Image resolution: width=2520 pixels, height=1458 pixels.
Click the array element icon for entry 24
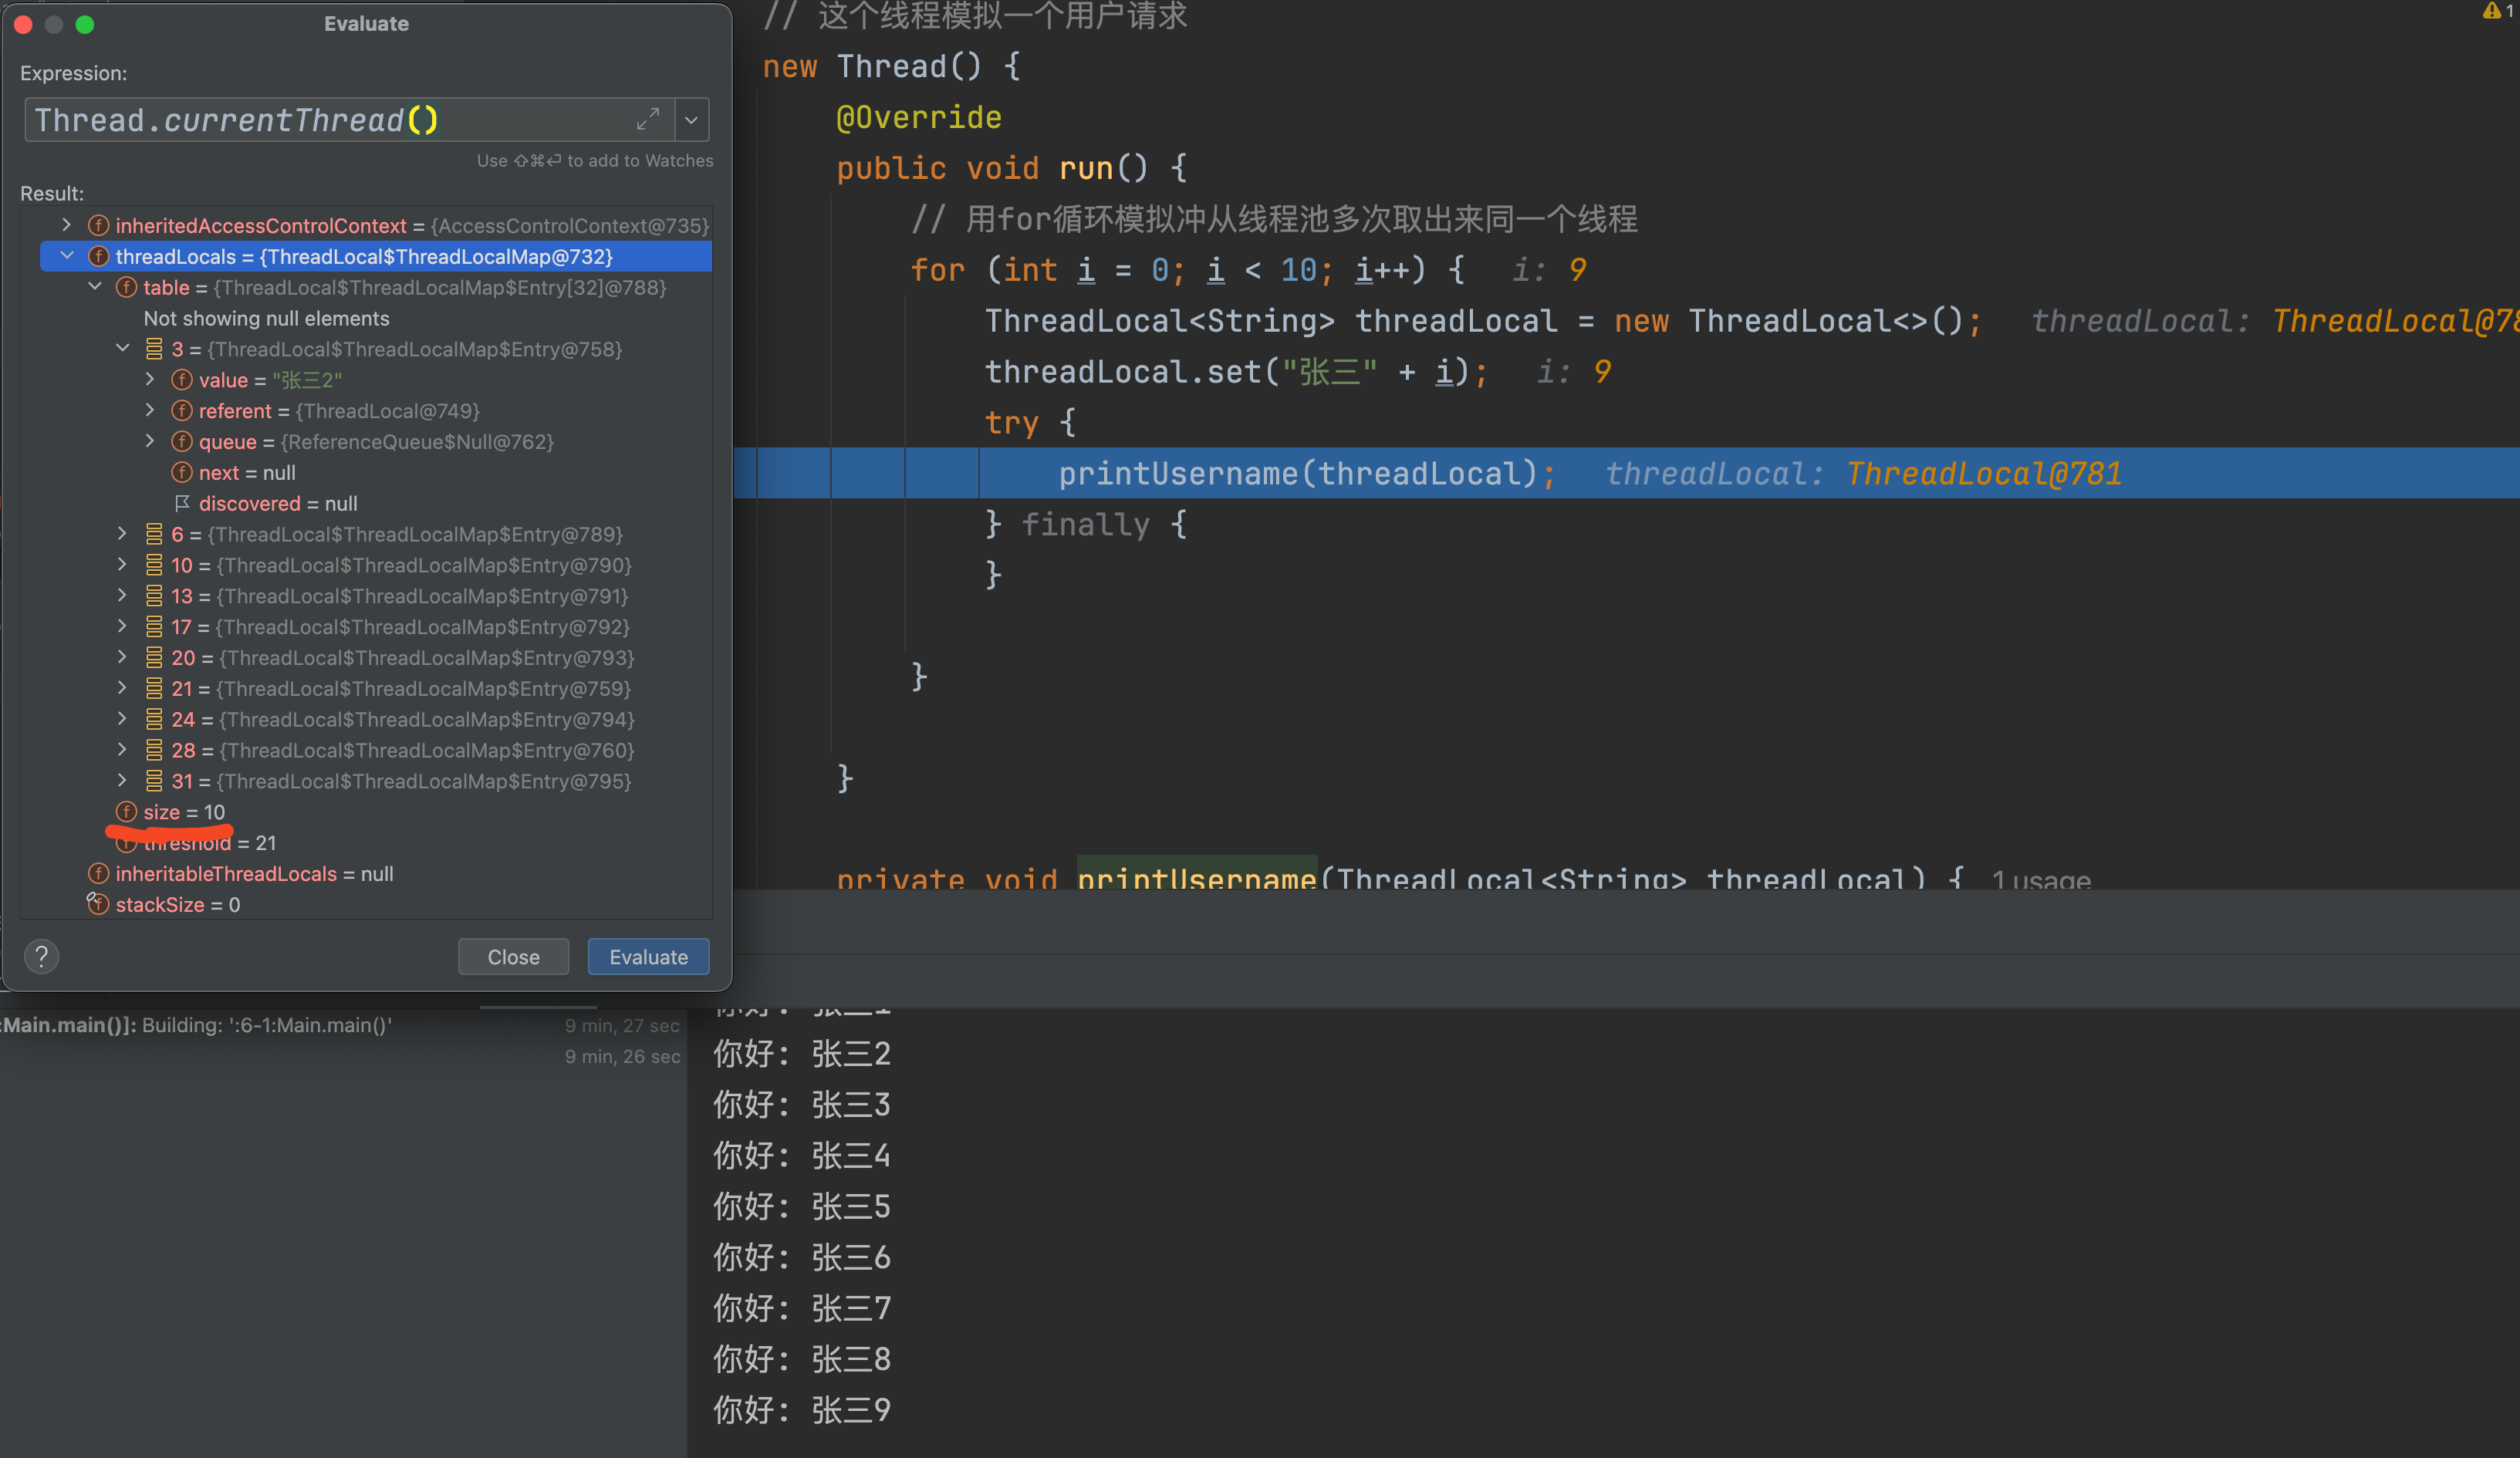click(154, 719)
